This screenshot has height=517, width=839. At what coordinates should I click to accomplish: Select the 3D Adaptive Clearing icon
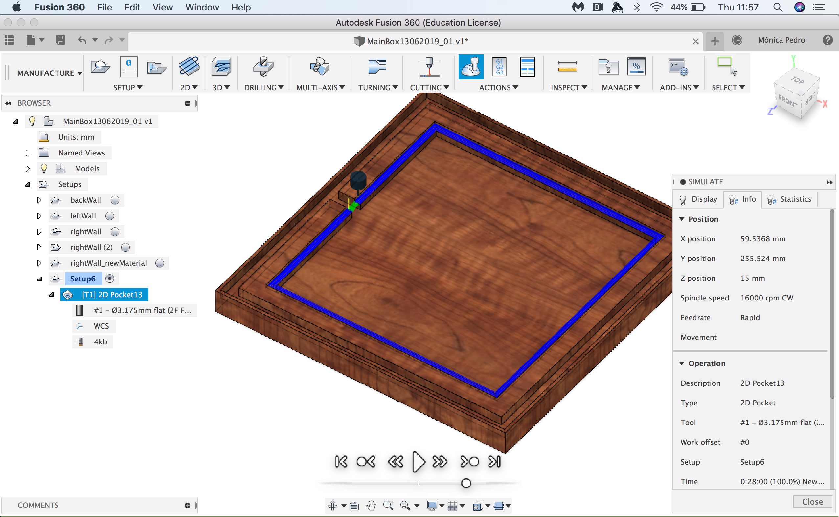221,66
